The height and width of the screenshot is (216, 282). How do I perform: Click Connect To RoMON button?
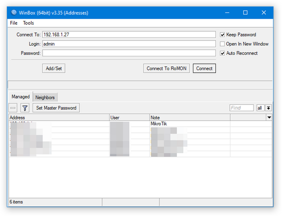(167, 68)
